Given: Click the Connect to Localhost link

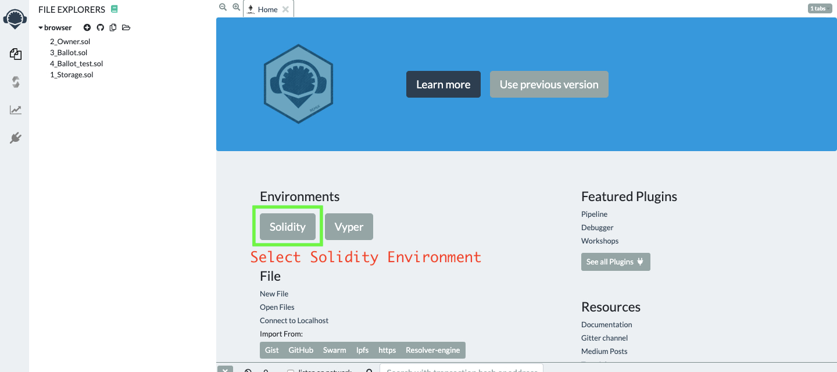Looking at the screenshot, I should coord(294,321).
